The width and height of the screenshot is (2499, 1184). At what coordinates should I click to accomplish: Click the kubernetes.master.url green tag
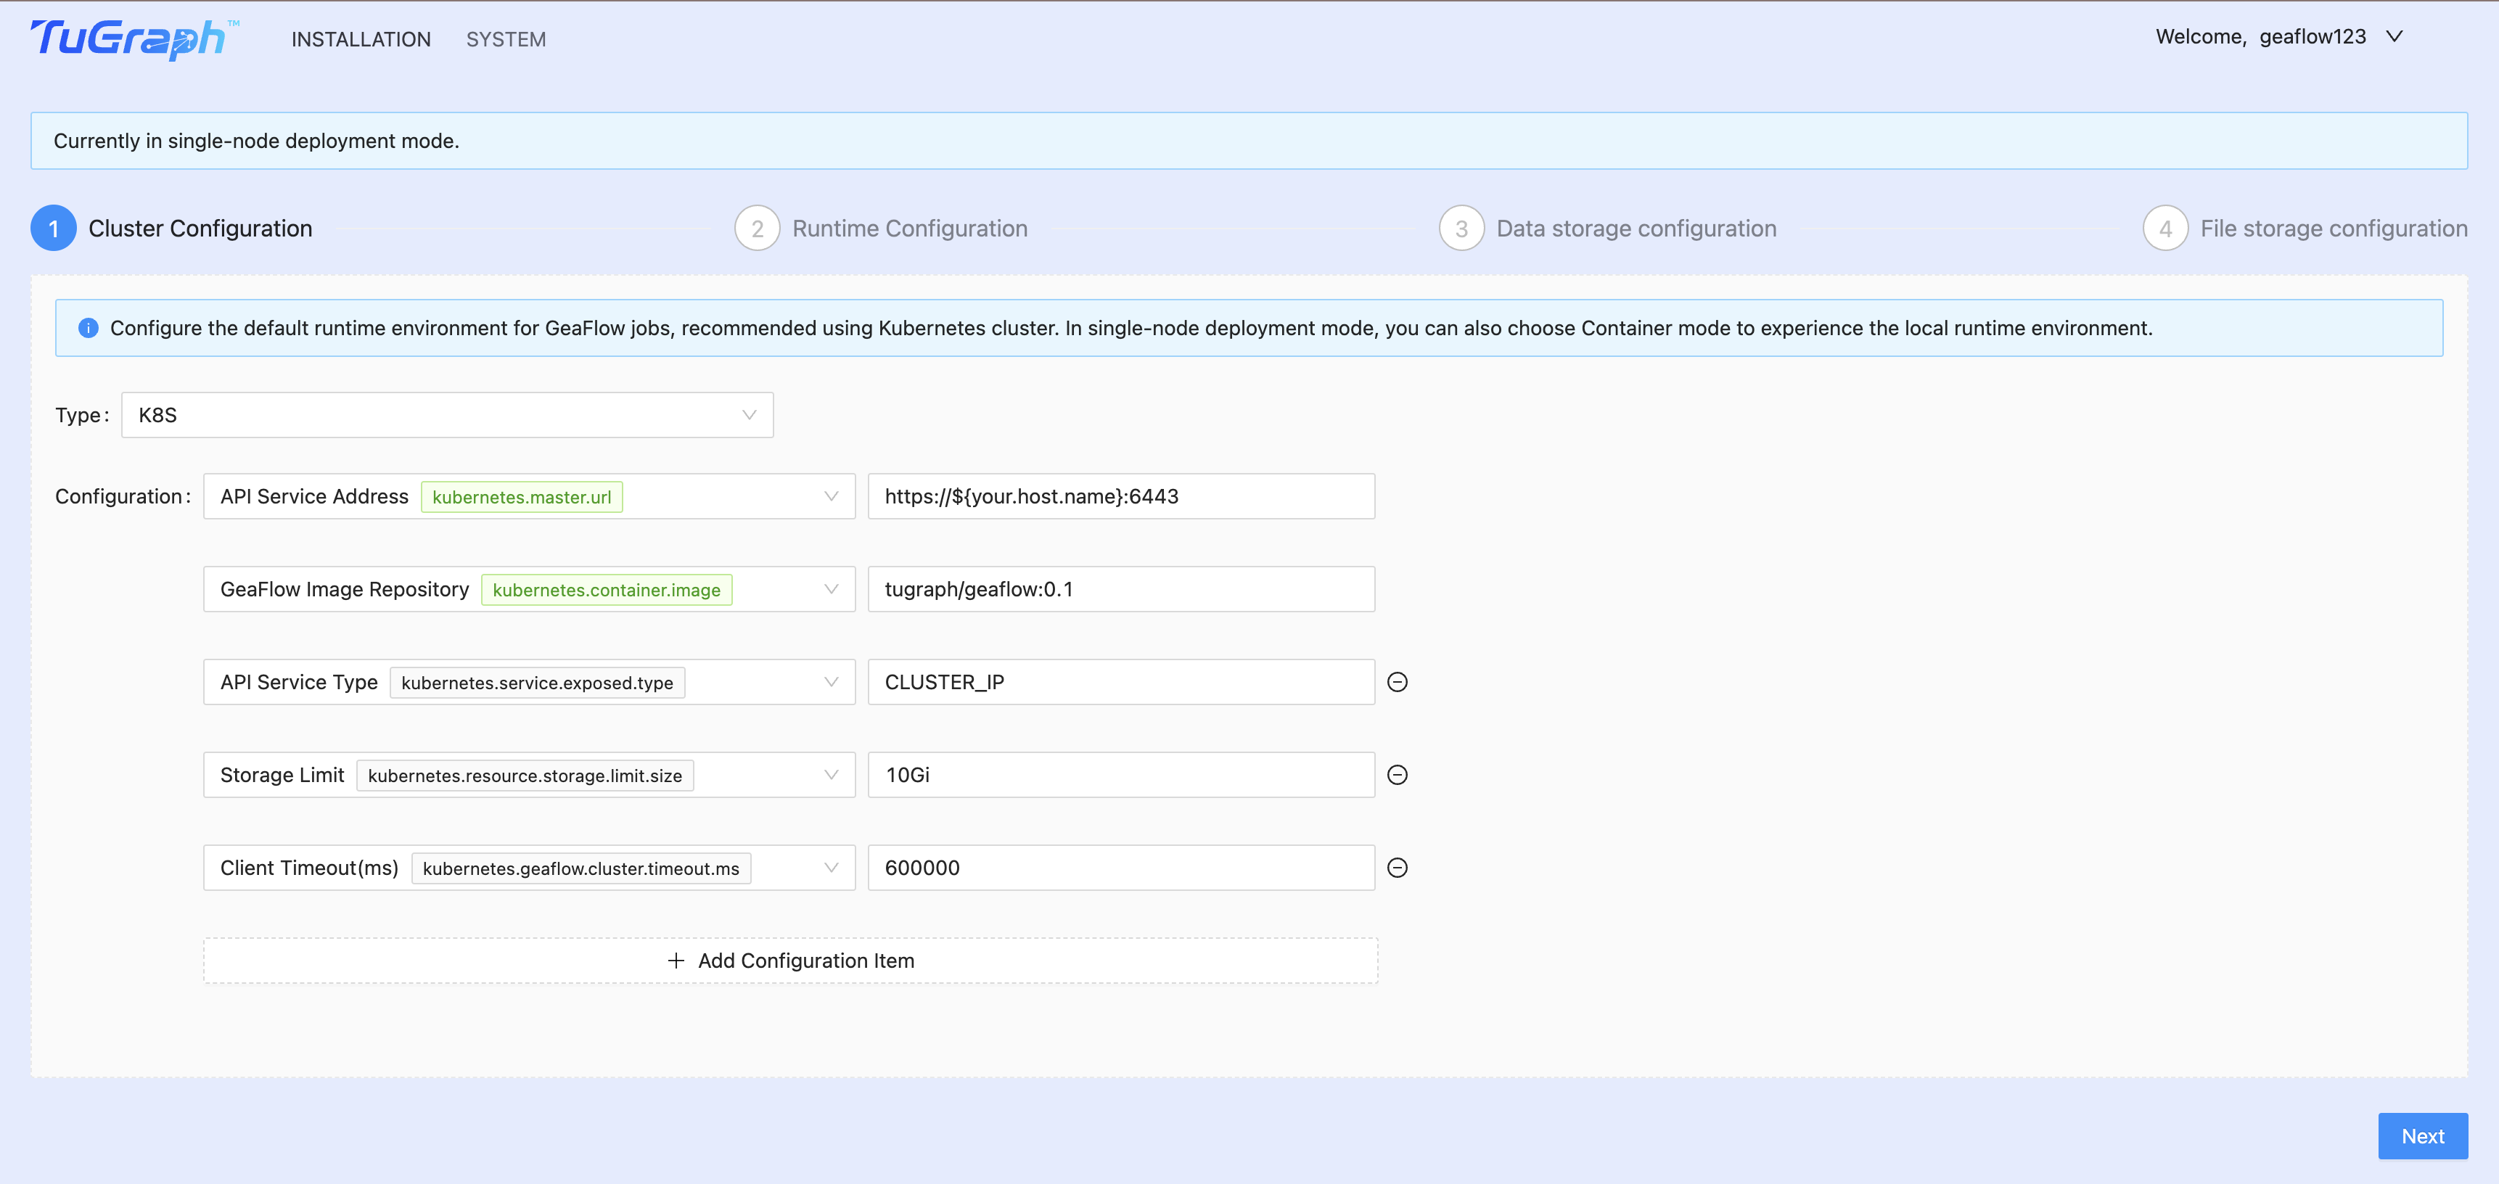coord(522,496)
